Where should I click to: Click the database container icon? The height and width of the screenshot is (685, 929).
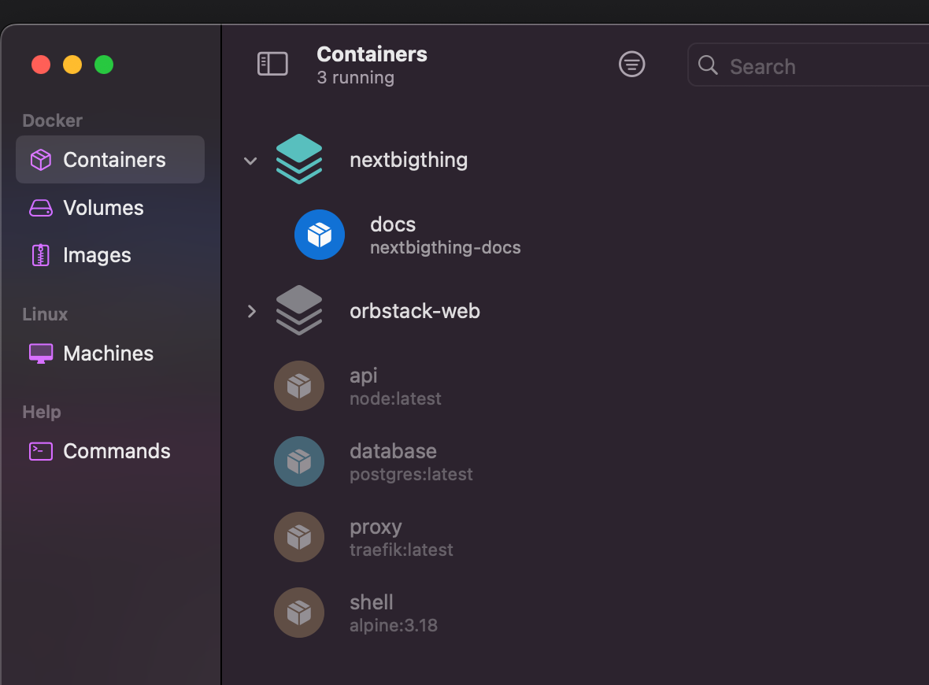[299, 461]
